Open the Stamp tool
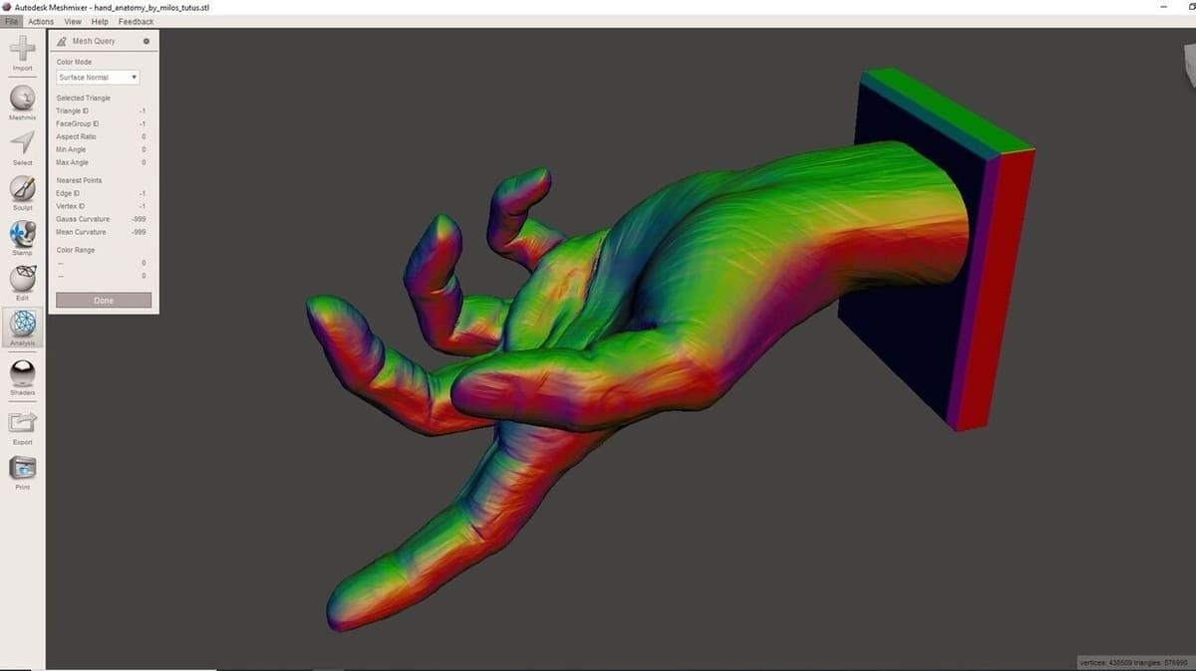 22,238
